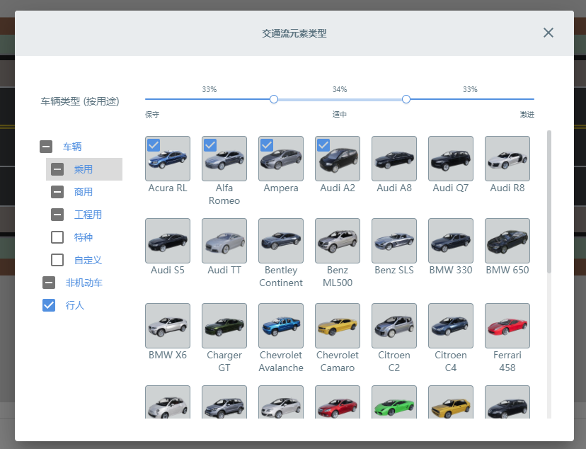Select the BMW 330 car thumbnail
586x449 pixels.
point(451,241)
